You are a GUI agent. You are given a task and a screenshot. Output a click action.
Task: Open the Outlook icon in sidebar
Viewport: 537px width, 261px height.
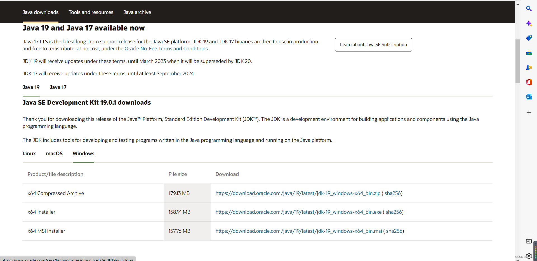[x=529, y=97]
